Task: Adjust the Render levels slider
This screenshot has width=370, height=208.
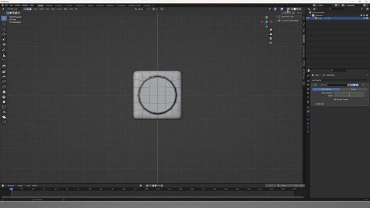Action: 349,96
